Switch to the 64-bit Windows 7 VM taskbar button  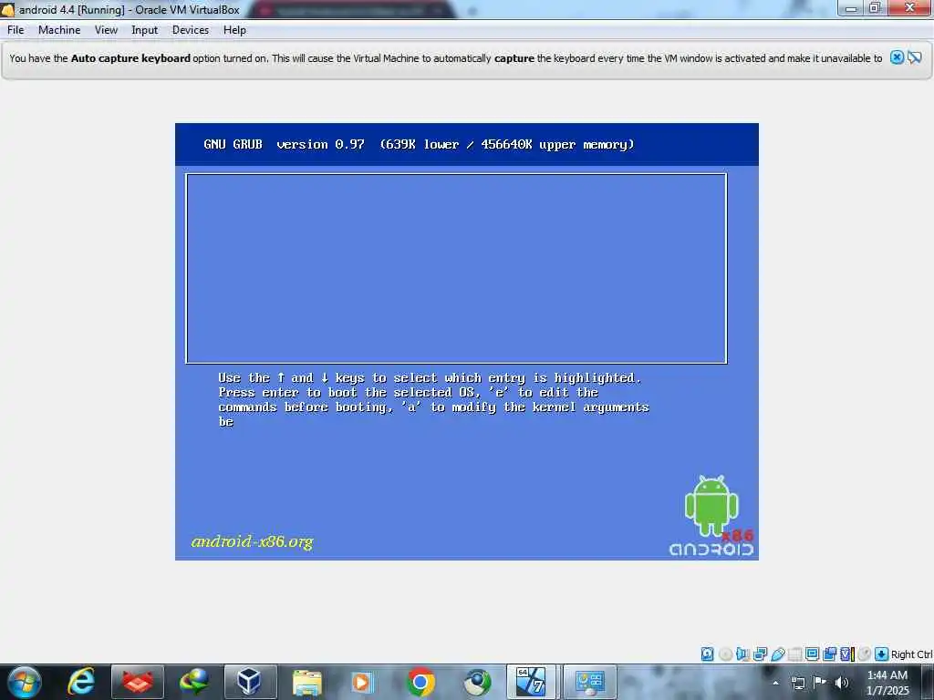[531, 682]
